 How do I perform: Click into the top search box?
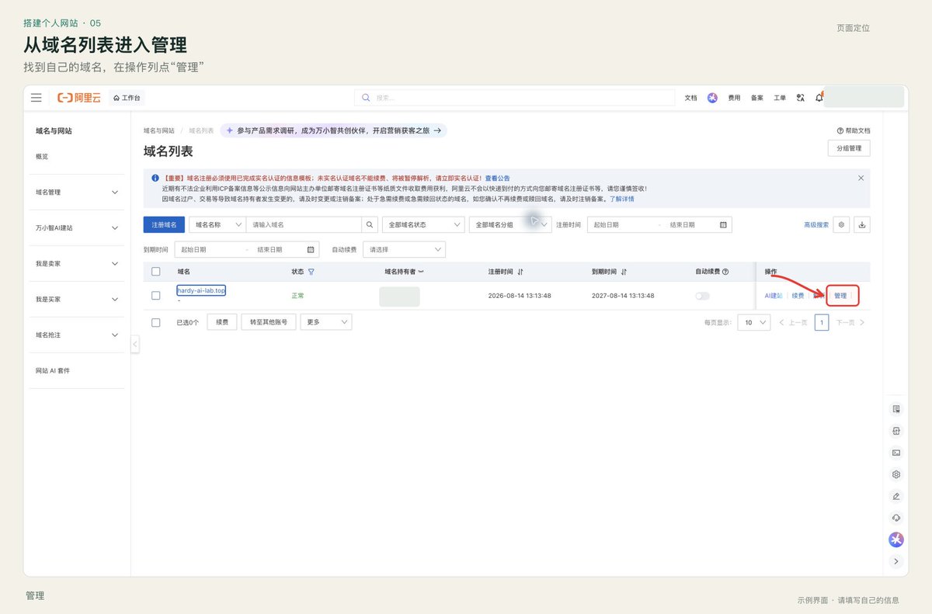point(515,98)
